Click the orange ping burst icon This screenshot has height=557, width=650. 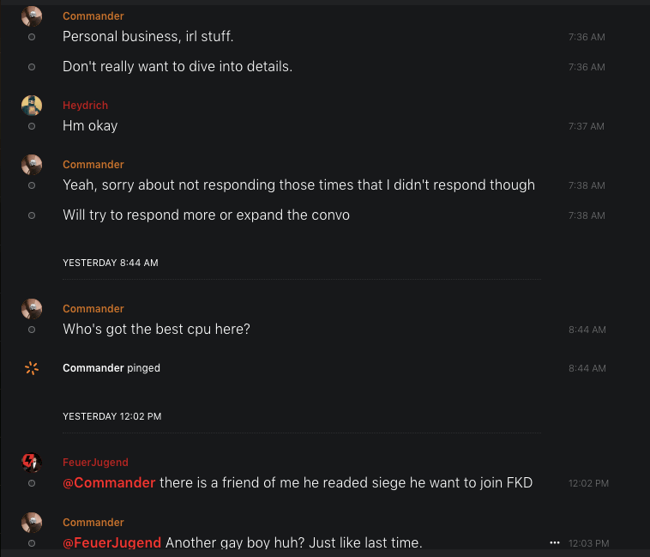pos(32,368)
